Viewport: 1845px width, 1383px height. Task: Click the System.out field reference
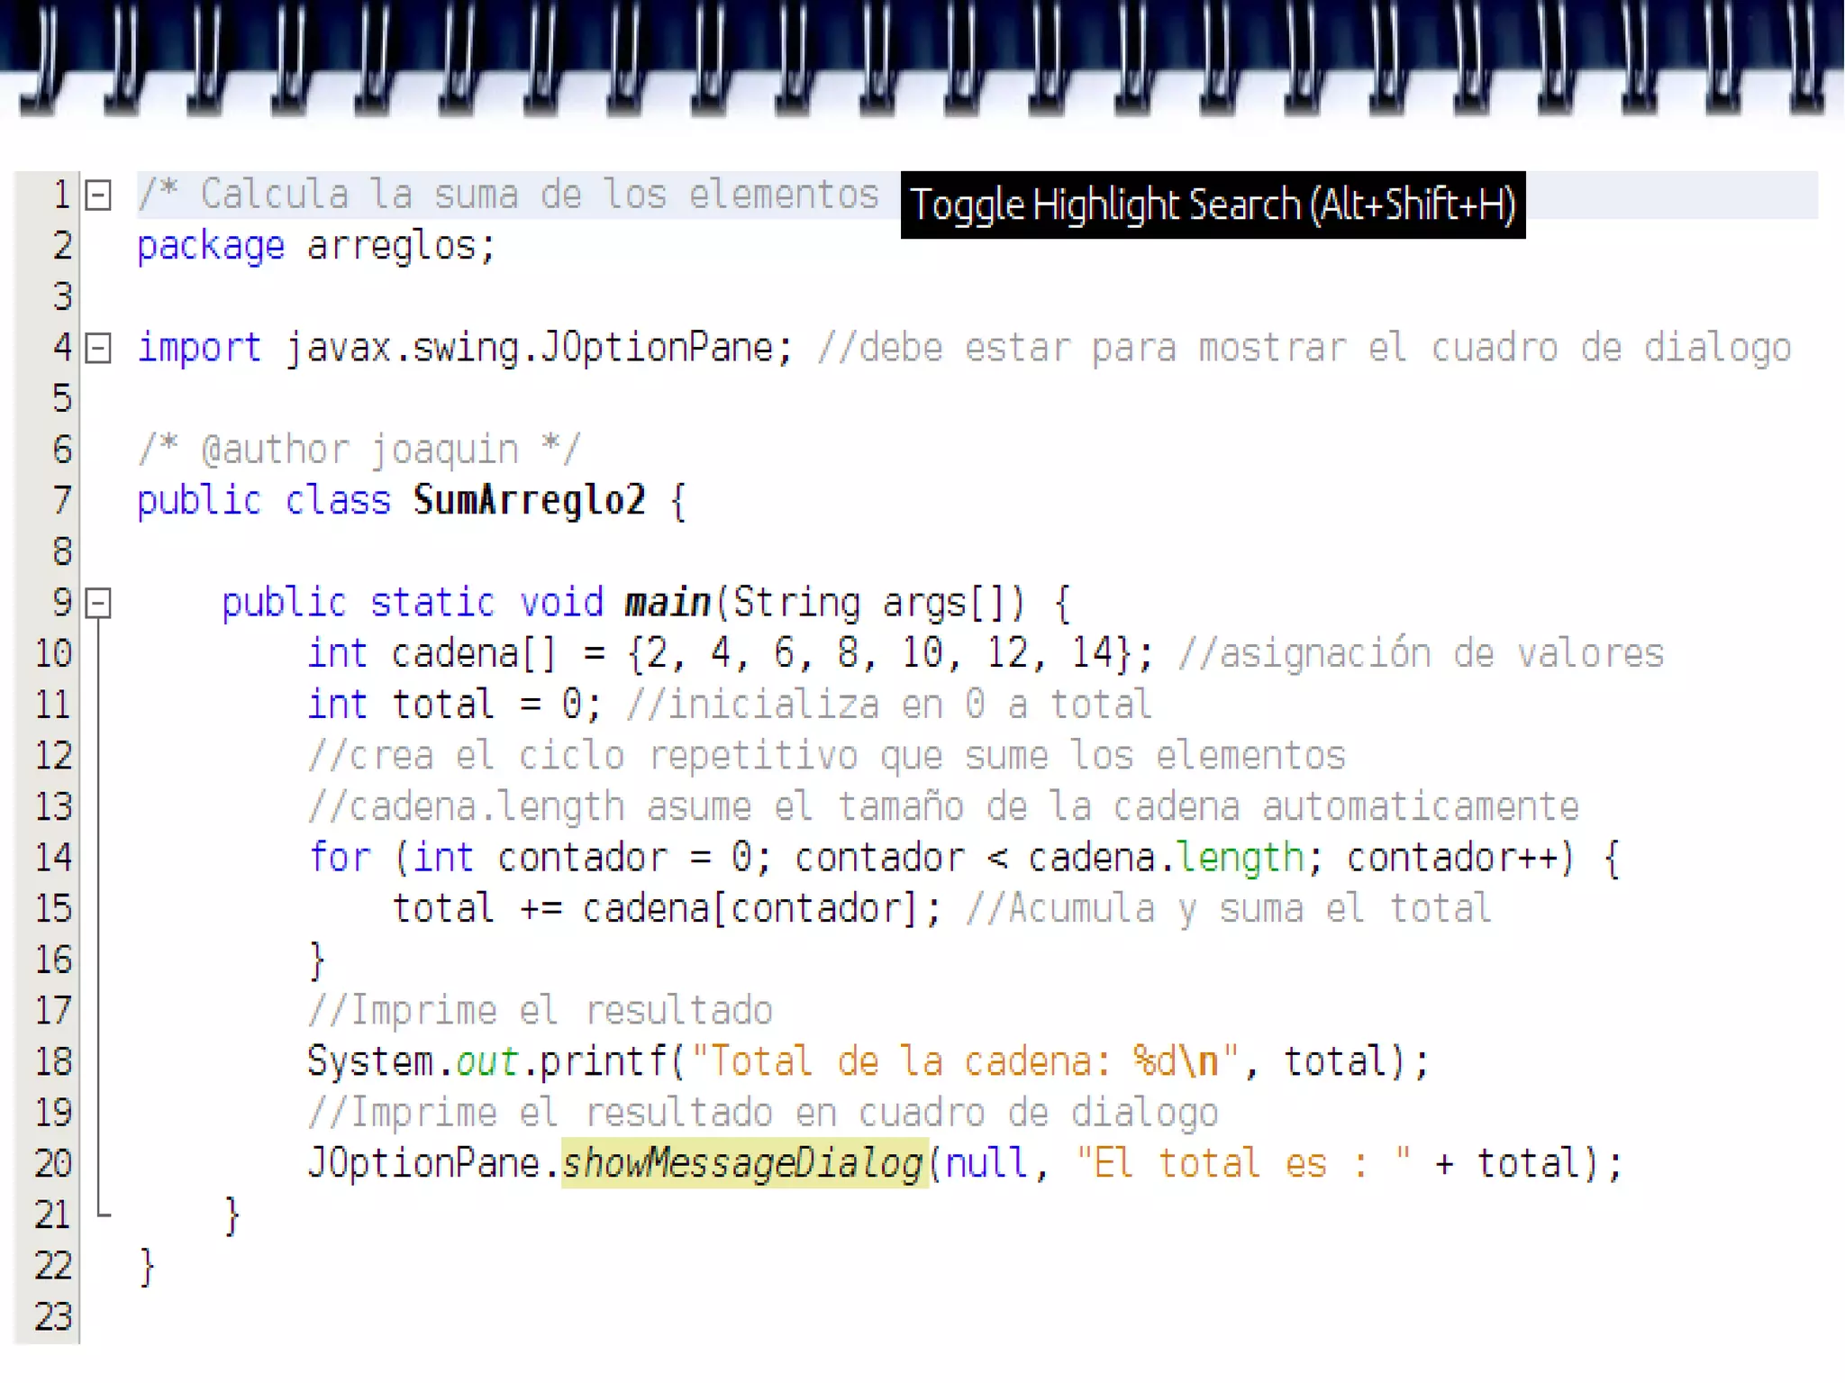click(x=486, y=1061)
